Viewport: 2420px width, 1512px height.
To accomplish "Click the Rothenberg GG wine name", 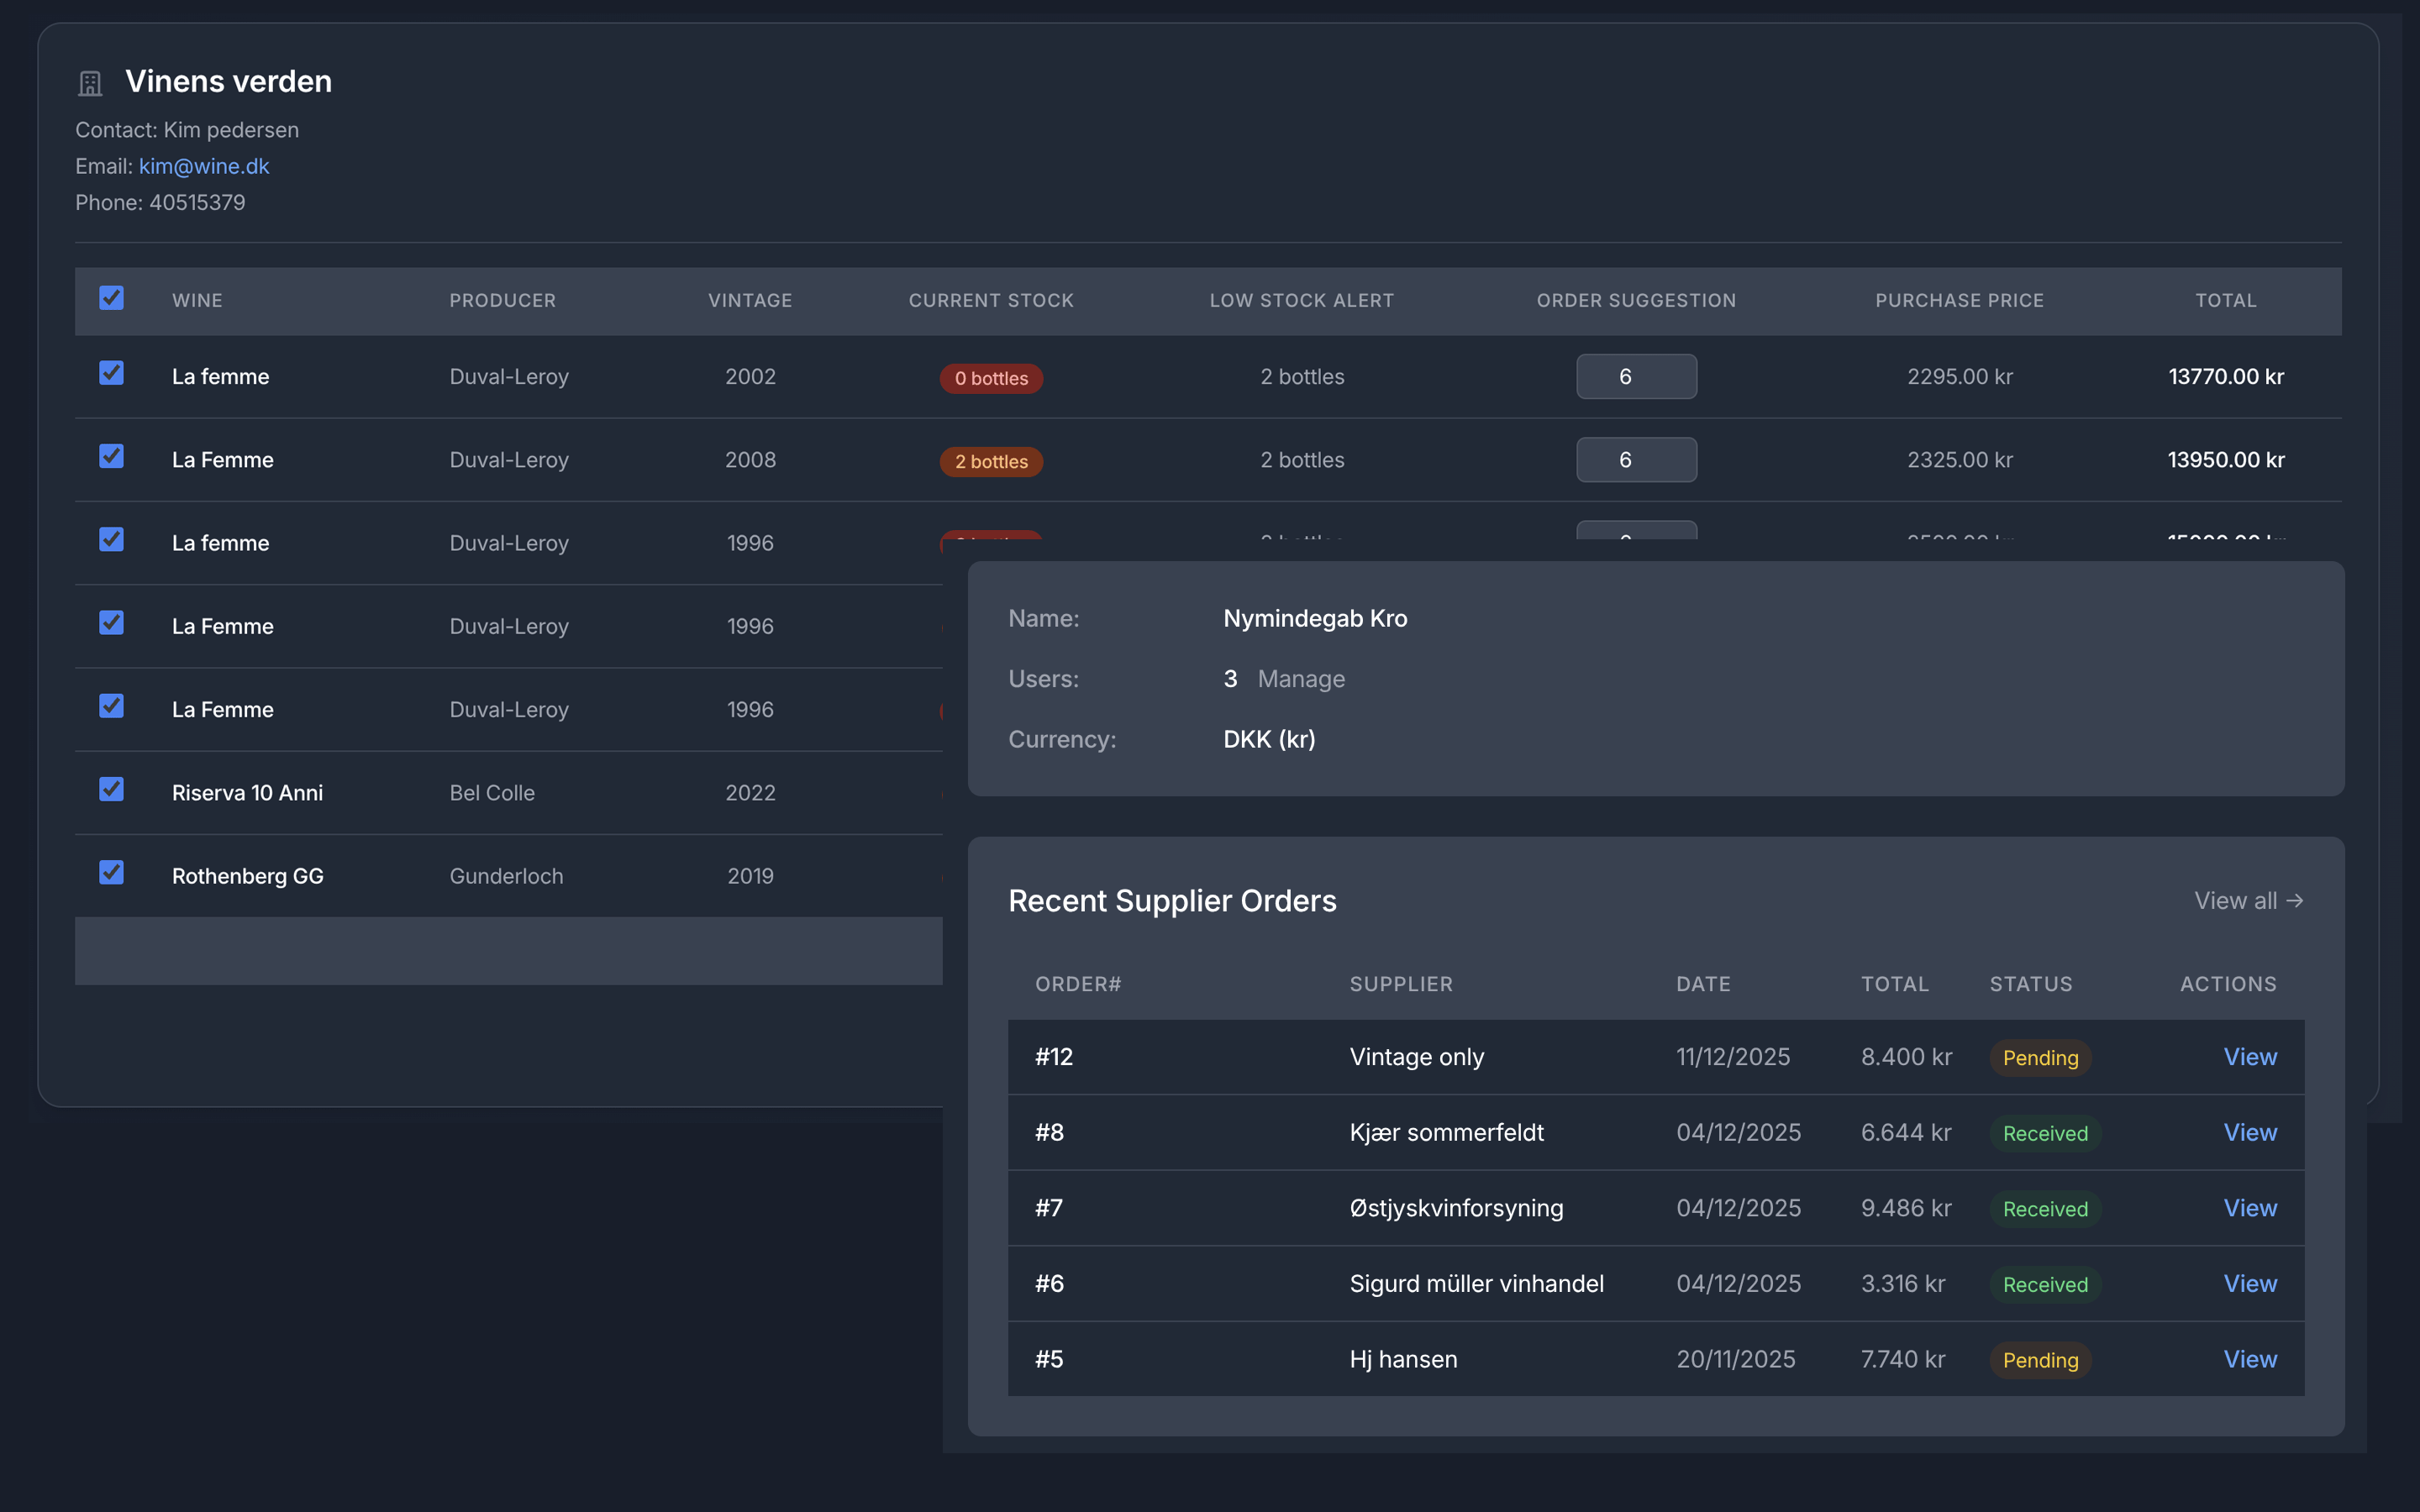I will (247, 876).
